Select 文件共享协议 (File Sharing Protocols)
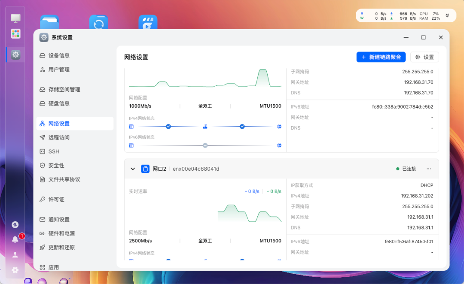The height and width of the screenshot is (284, 464). tap(65, 179)
